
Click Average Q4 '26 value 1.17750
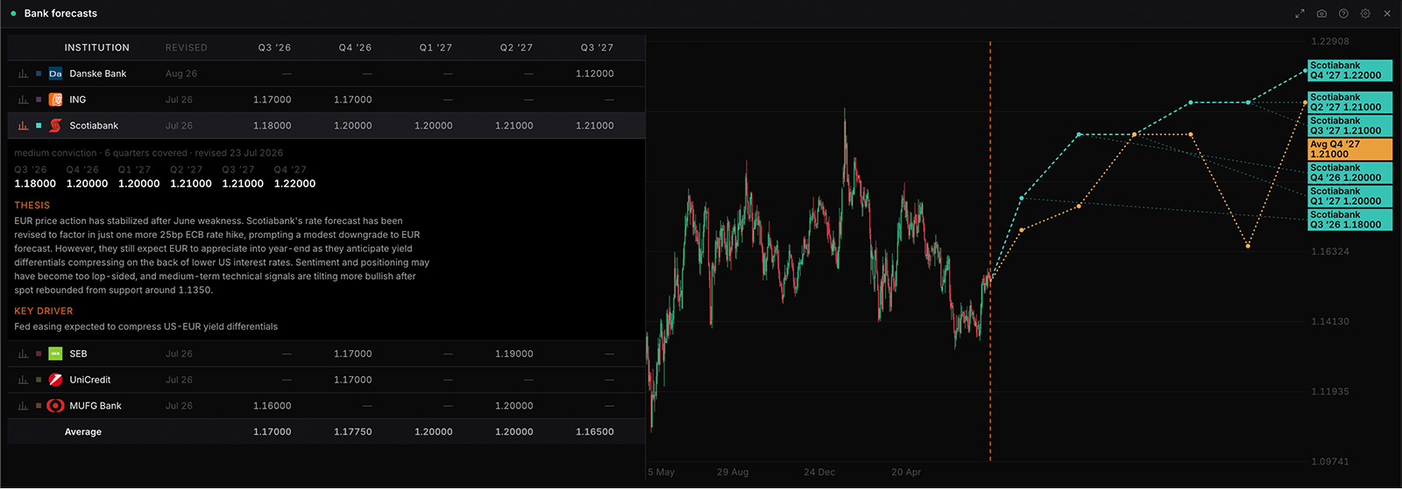click(353, 432)
